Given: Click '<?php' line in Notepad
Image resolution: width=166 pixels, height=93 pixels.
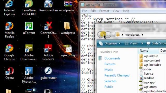Looking at the screenshot, I should pyautogui.click(x=86, y=16).
